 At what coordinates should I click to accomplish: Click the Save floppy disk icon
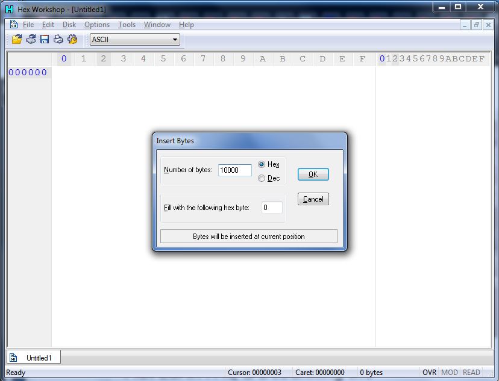click(x=45, y=40)
